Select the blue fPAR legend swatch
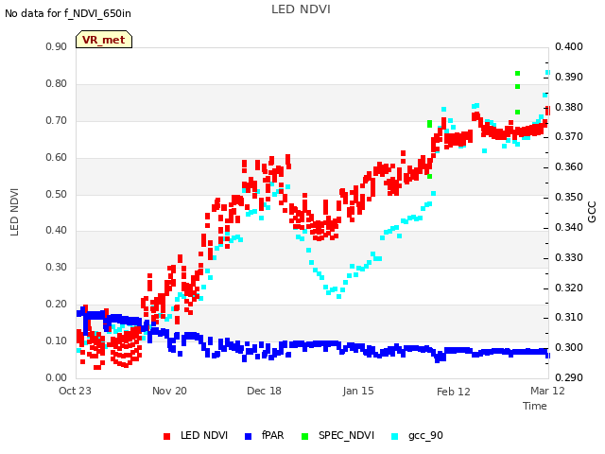The image size is (605, 454). pos(248,436)
